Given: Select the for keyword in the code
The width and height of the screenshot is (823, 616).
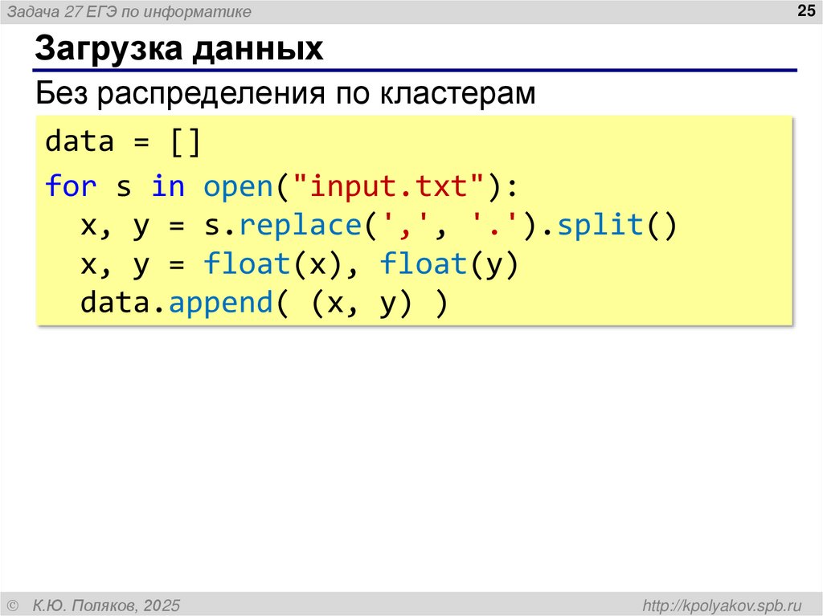Looking at the screenshot, I should pos(70,185).
